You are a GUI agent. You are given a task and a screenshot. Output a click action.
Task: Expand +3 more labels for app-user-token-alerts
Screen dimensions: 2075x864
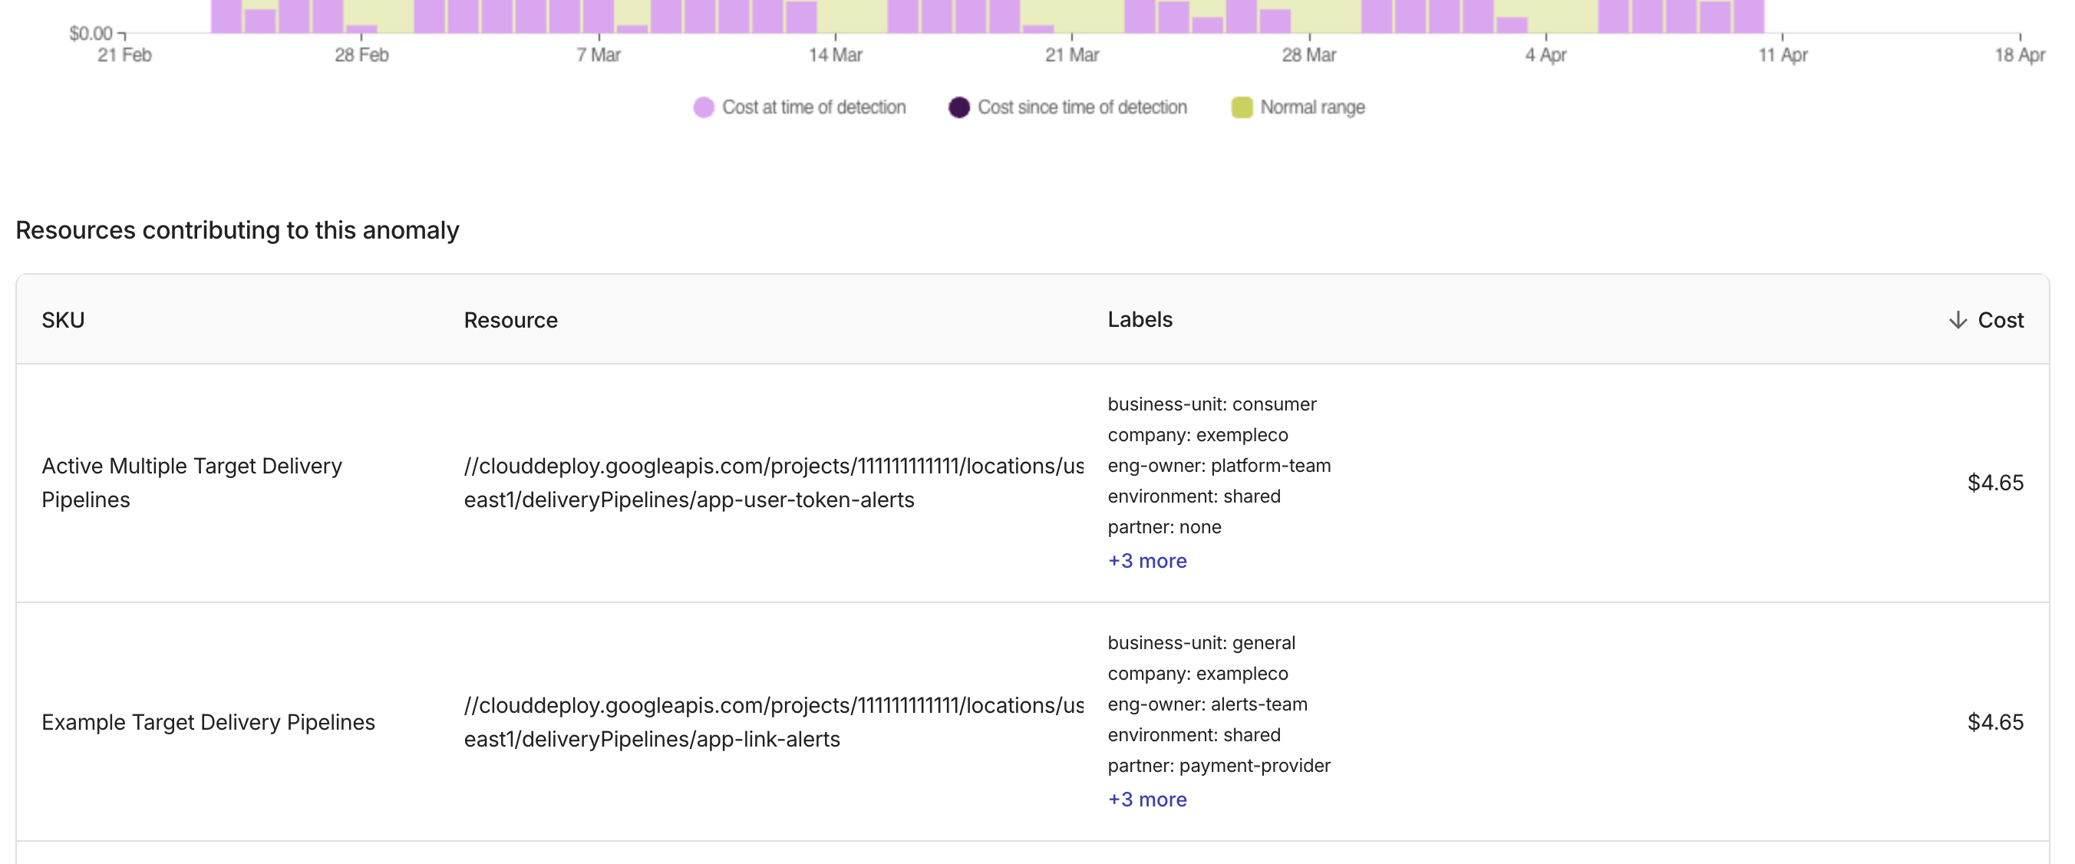1146,560
